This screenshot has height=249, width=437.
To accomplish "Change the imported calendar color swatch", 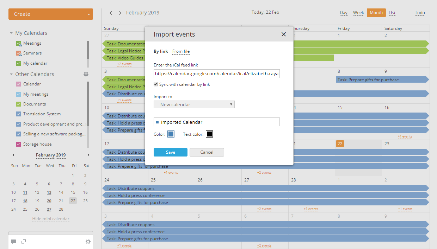I will coord(171,134).
